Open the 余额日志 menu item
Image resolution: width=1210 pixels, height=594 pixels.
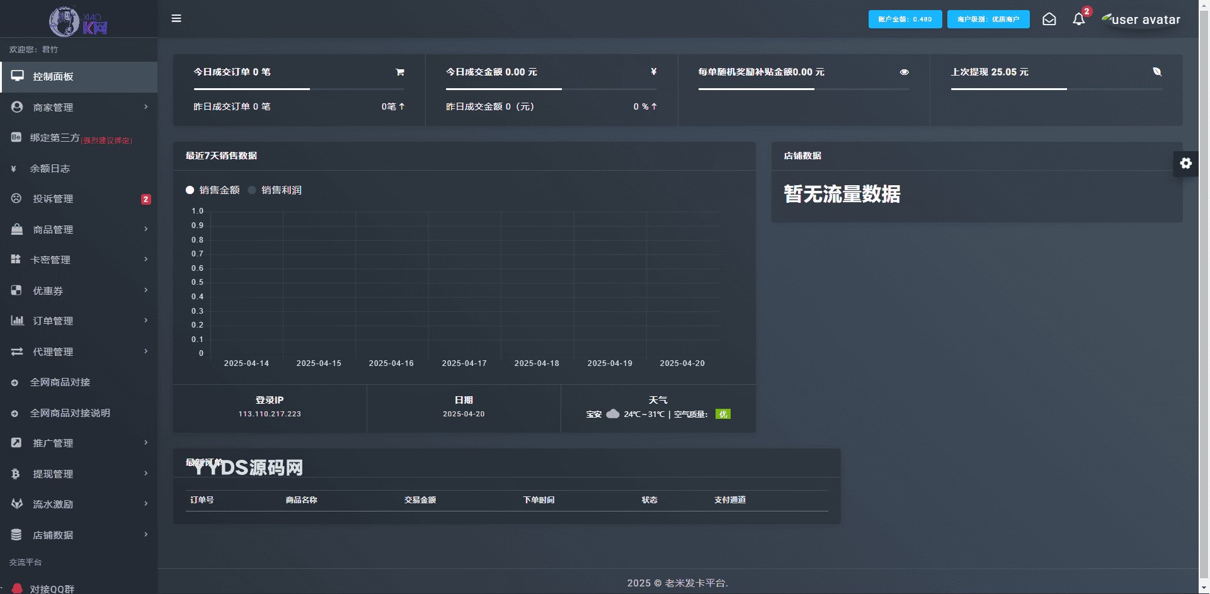(x=79, y=169)
